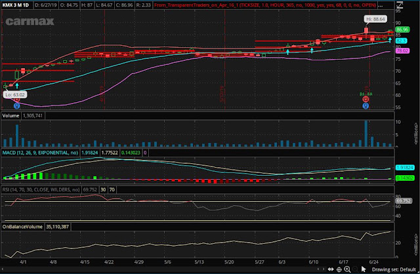
Task: Click the millions label beside volume axis
Action: tap(416, 133)
